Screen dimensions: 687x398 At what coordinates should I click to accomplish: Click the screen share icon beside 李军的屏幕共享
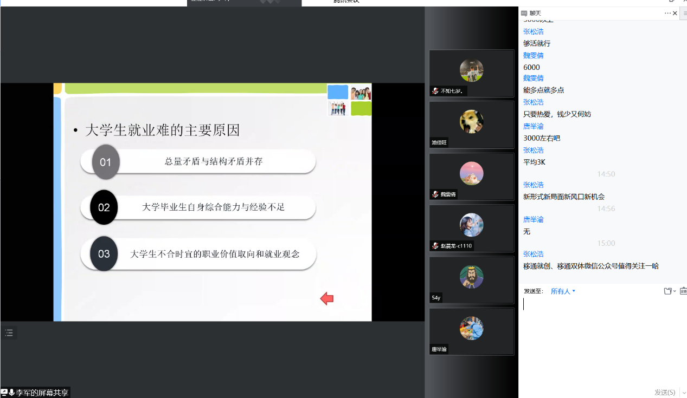4,393
